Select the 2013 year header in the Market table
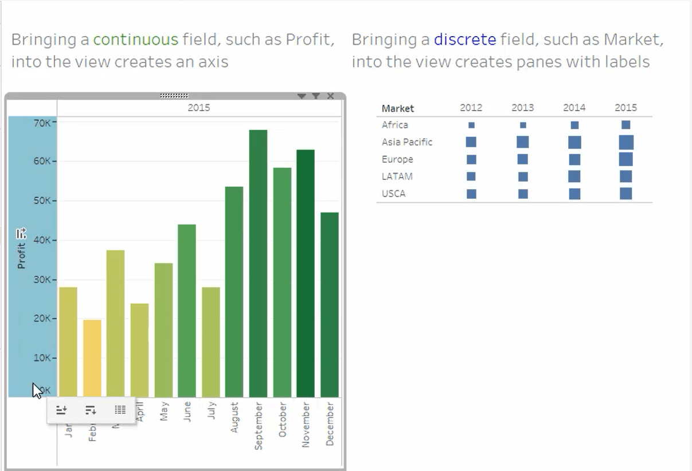Viewport: 692px width, 471px height. click(522, 107)
